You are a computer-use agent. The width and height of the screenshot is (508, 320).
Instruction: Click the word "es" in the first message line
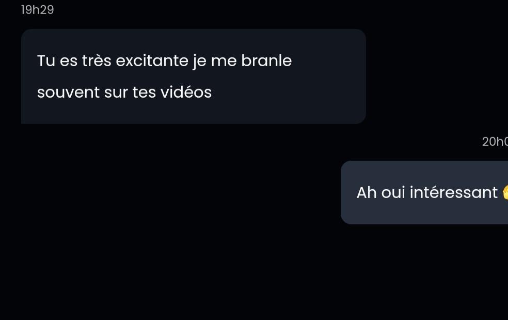(x=68, y=62)
